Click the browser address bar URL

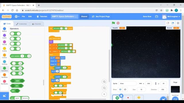[x=44, y=10]
